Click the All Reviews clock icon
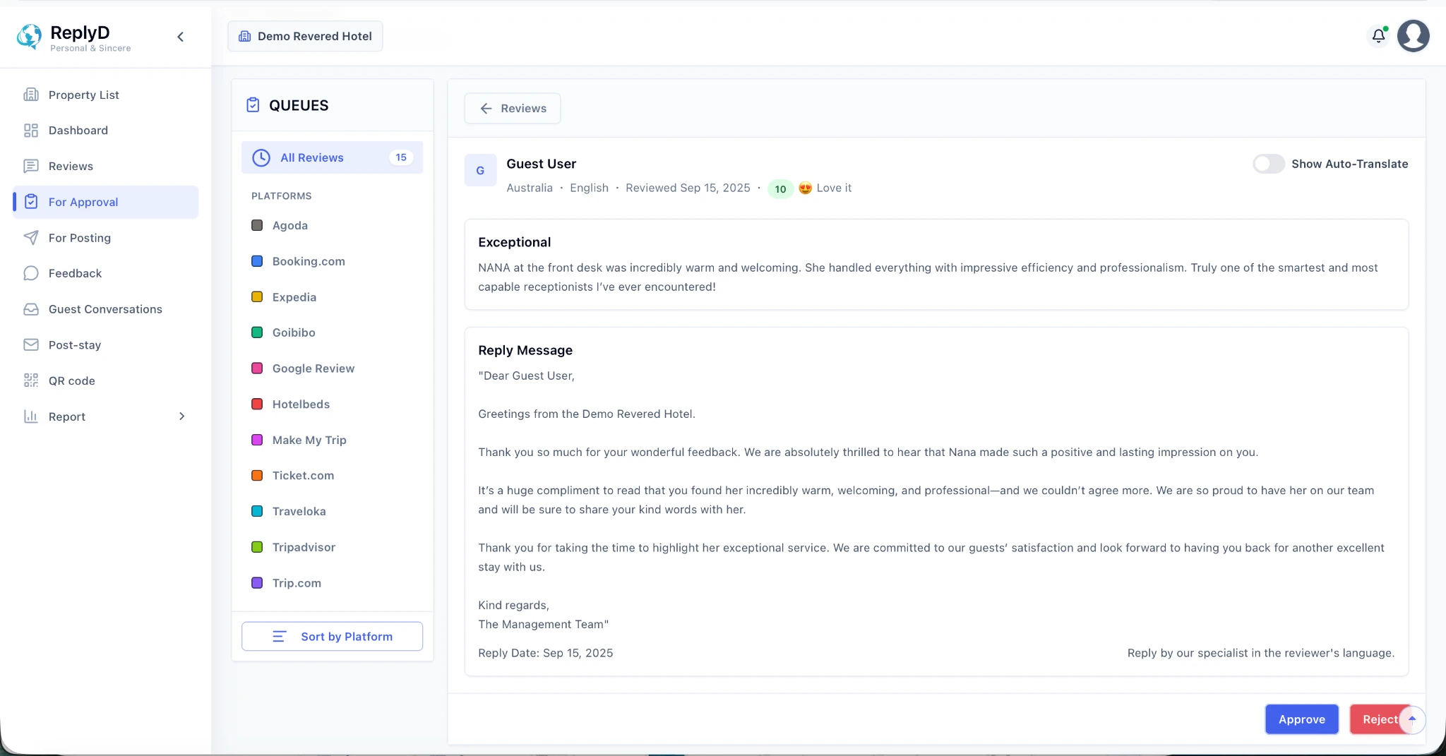The height and width of the screenshot is (756, 1446). 261,157
